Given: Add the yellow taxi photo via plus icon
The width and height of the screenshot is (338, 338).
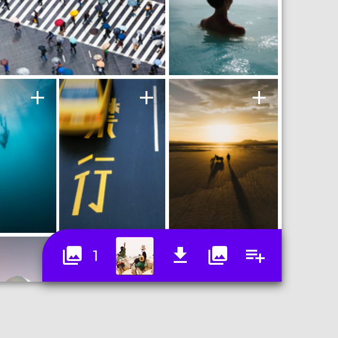Looking at the screenshot, I should click(x=146, y=98).
